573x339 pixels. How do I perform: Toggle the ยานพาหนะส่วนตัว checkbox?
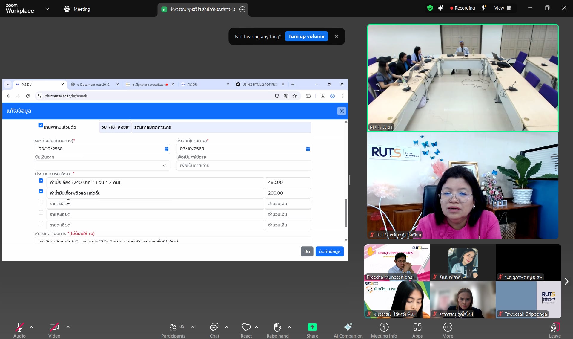click(x=41, y=125)
